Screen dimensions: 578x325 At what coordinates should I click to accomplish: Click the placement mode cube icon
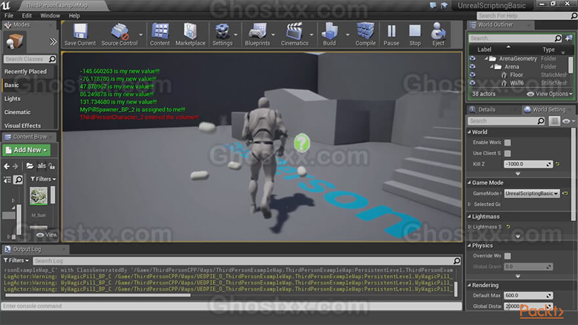[14, 41]
